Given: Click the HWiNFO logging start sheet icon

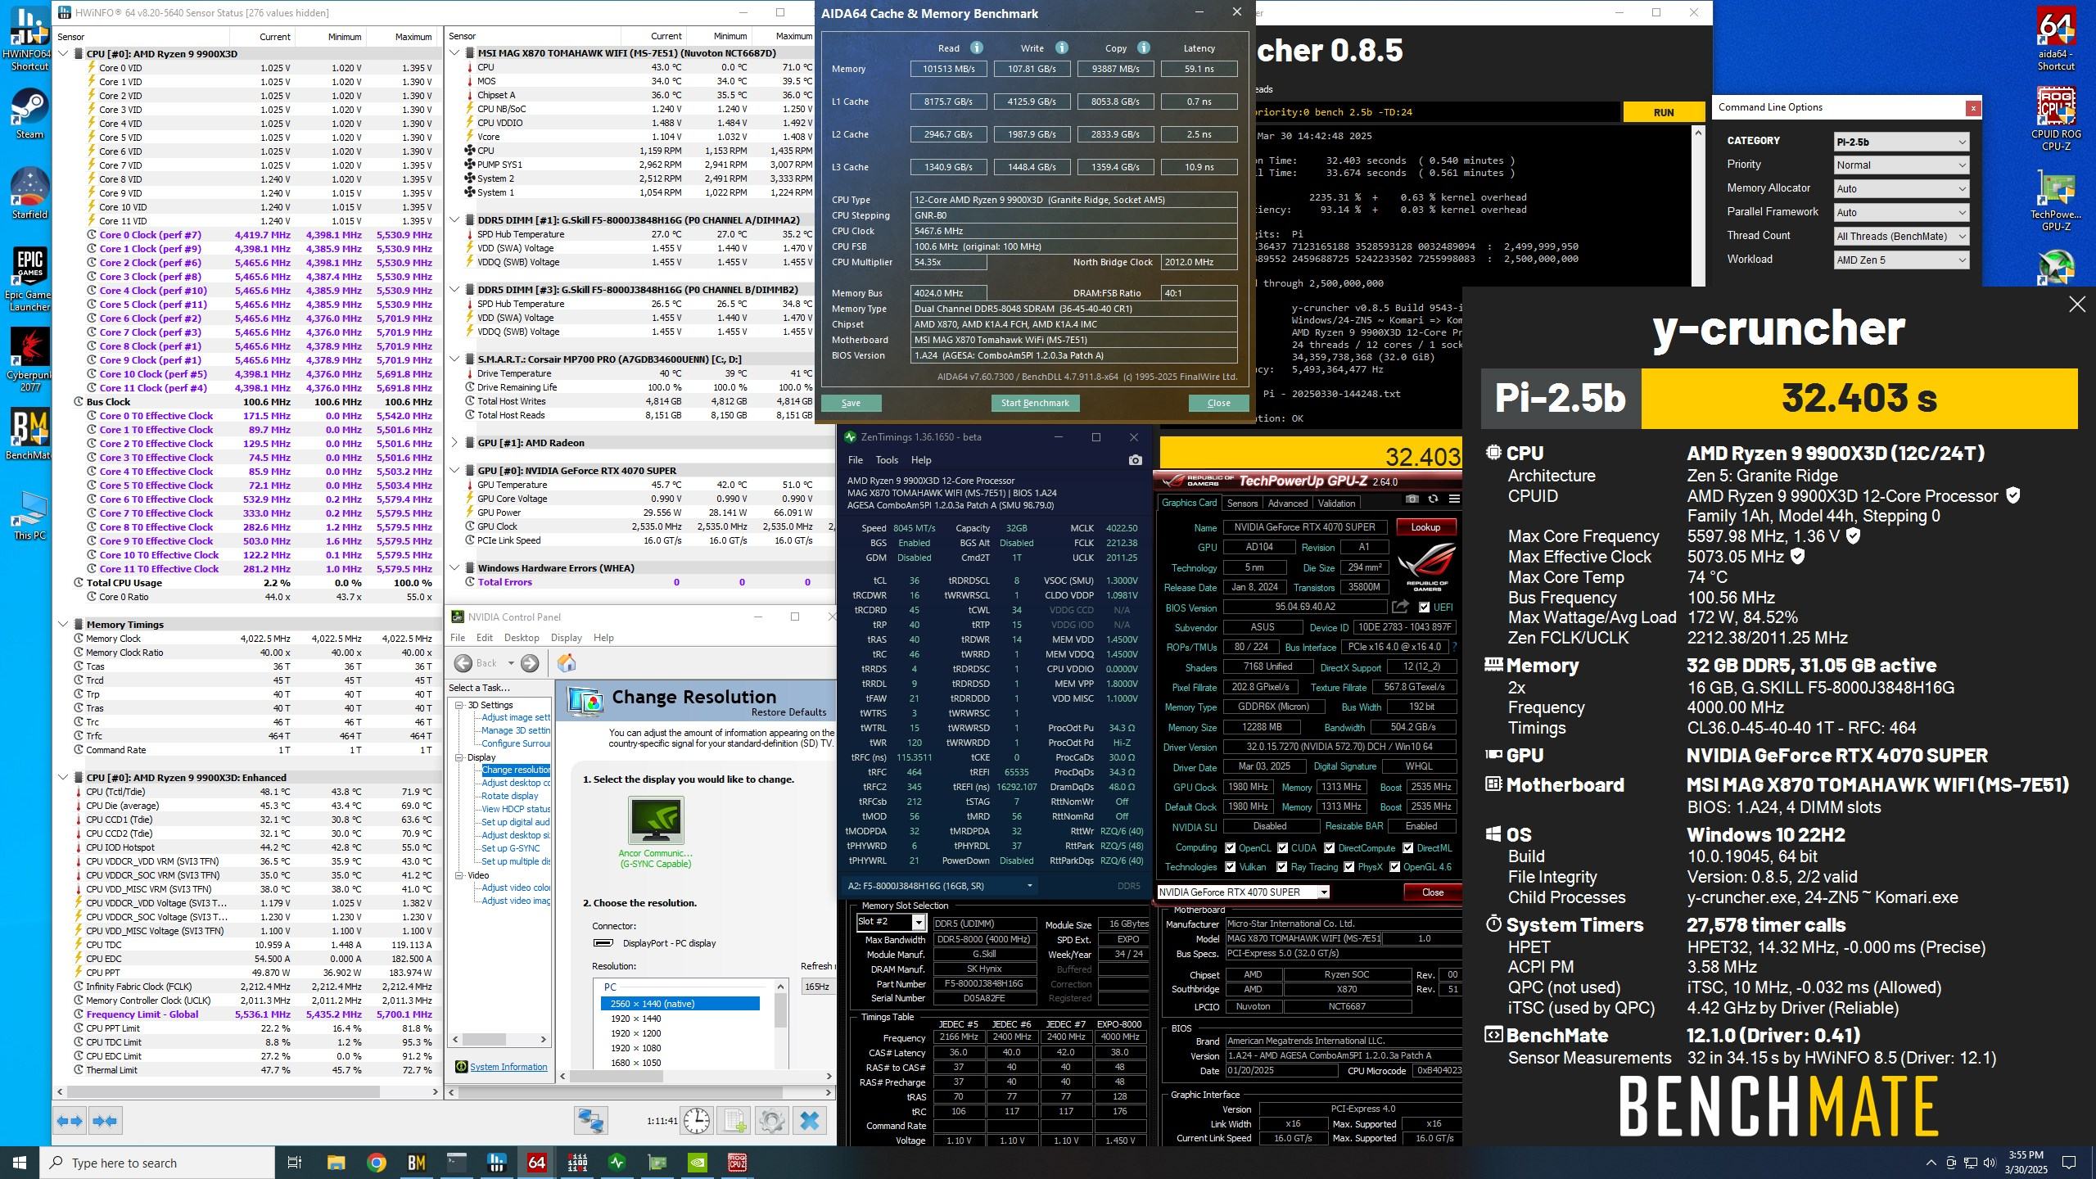Looking at the screenshot, I should (734, 1120).
